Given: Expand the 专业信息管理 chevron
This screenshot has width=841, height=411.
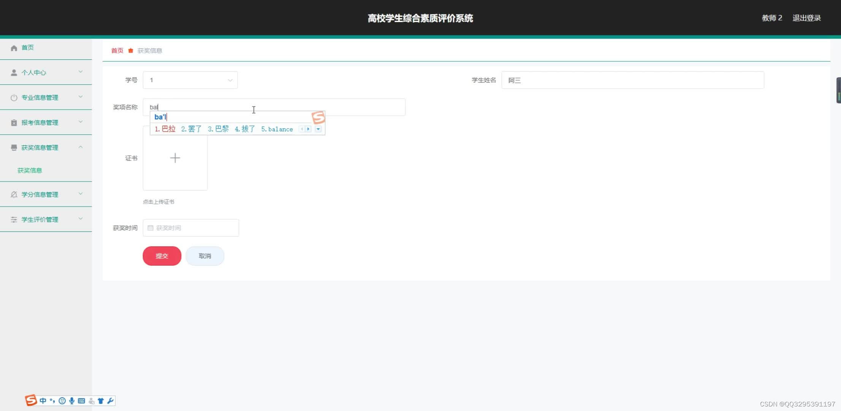Looking at the screenshot, I should [x=81, y=97].
